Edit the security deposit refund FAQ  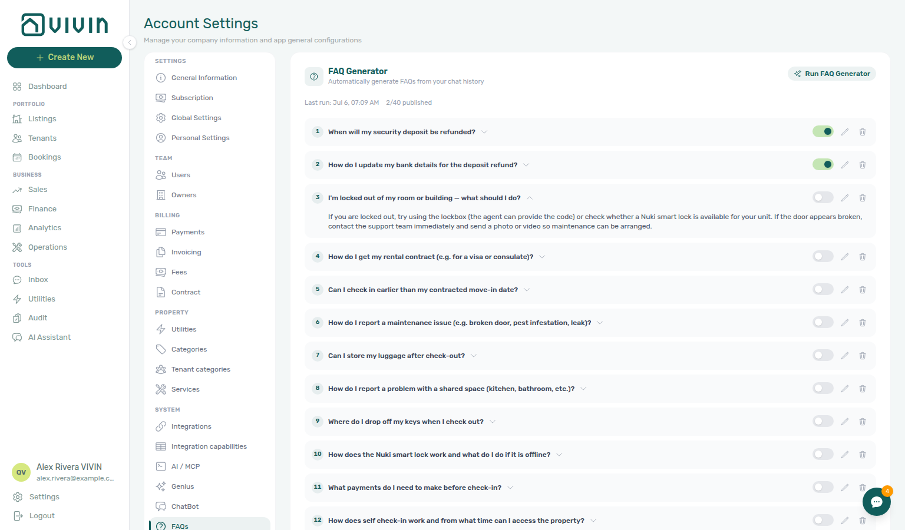point(845,132)
